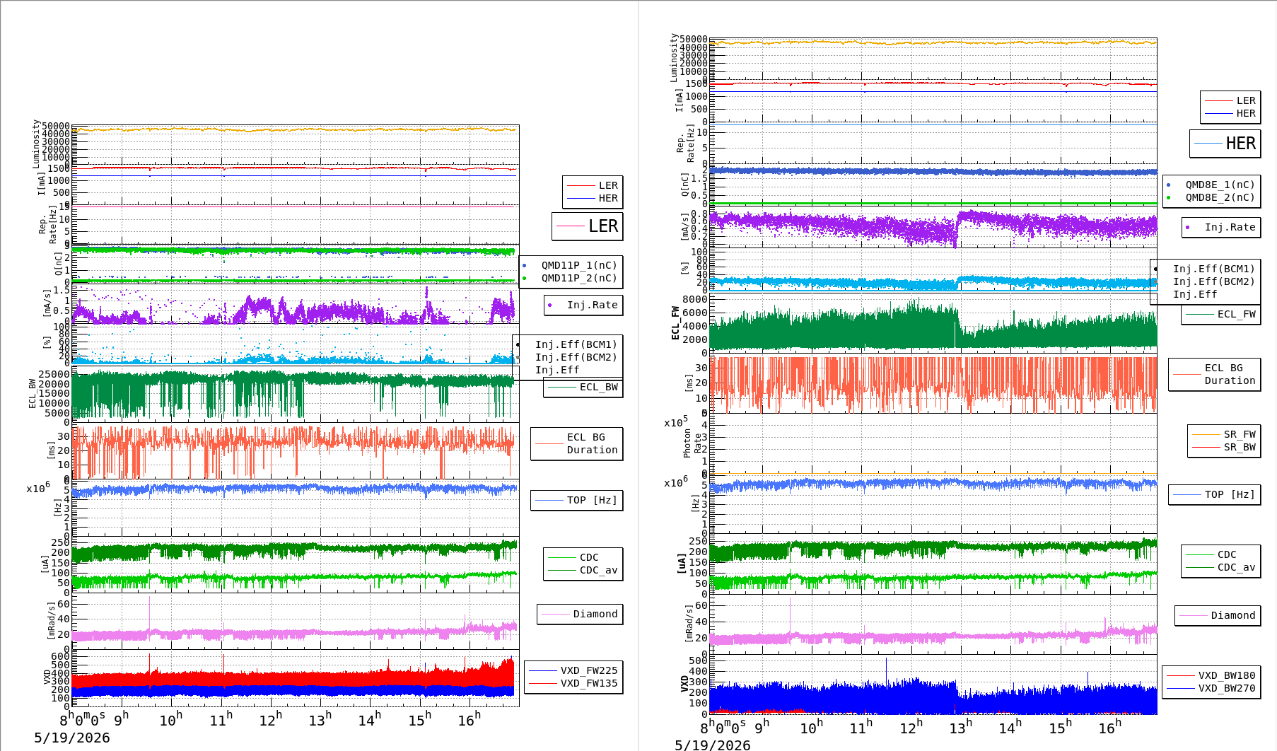Click purple Inj.Rate legend in left panel
1277x751 pixels.
583,305
